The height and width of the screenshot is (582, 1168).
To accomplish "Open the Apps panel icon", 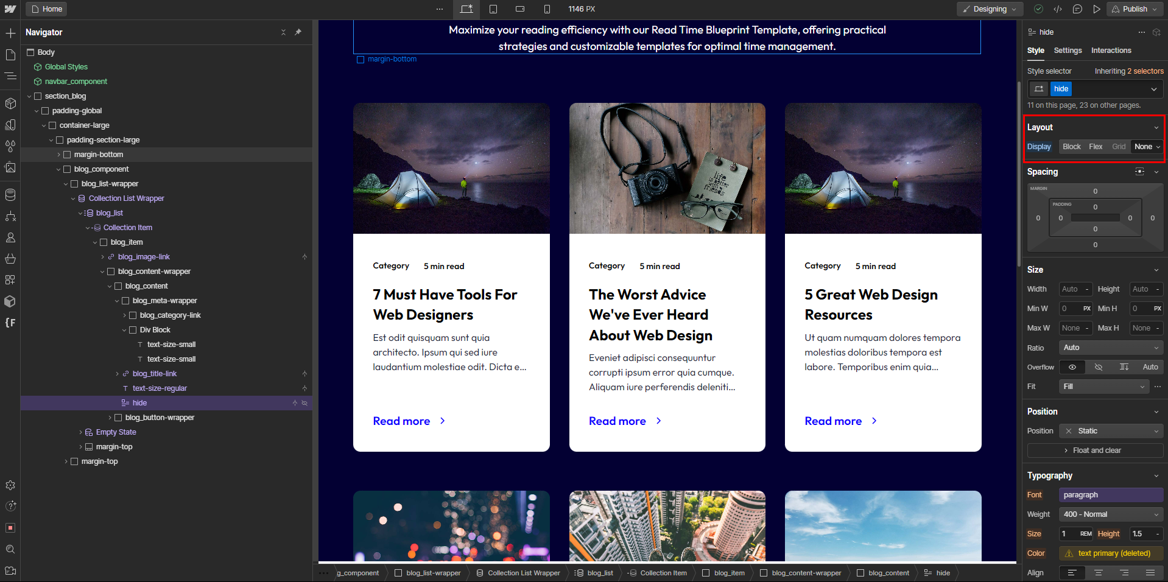I will click(x=10, y=280).
